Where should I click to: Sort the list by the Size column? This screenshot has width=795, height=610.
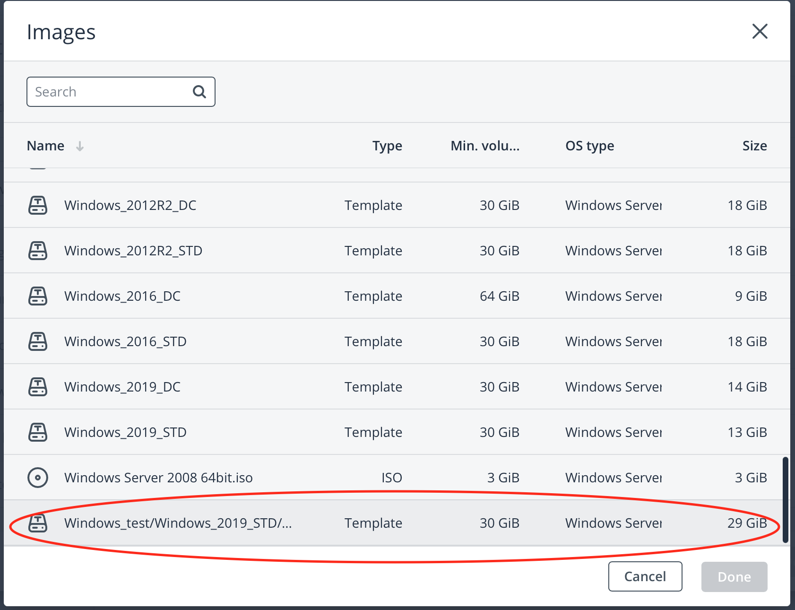pyautogui.click(x=755, y=146)
